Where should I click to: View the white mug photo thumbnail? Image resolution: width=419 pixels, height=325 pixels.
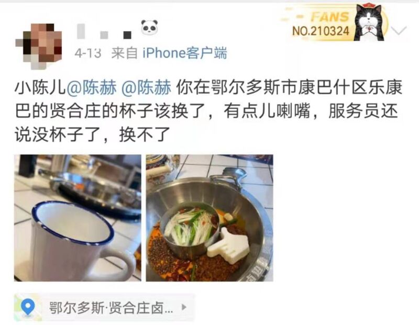coord(78,218)
